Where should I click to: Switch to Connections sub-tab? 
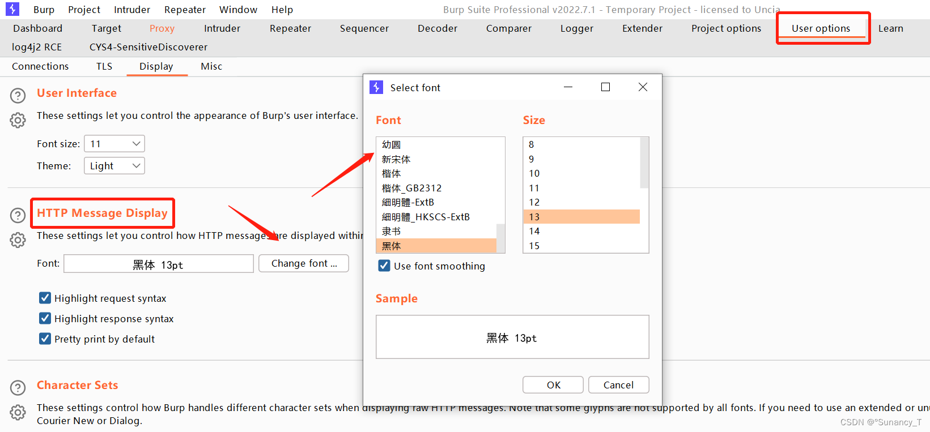(x=40, y=66)
